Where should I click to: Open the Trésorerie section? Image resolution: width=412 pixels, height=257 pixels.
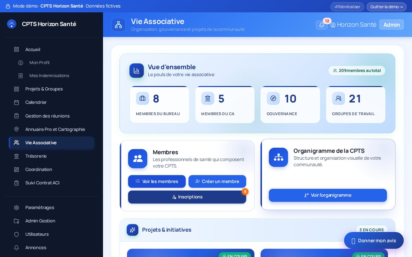pyautogui.click(x=51, y=156)
